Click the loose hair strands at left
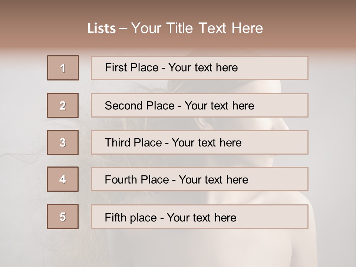Screen dimensions: 356x267 tap(22, 156)
